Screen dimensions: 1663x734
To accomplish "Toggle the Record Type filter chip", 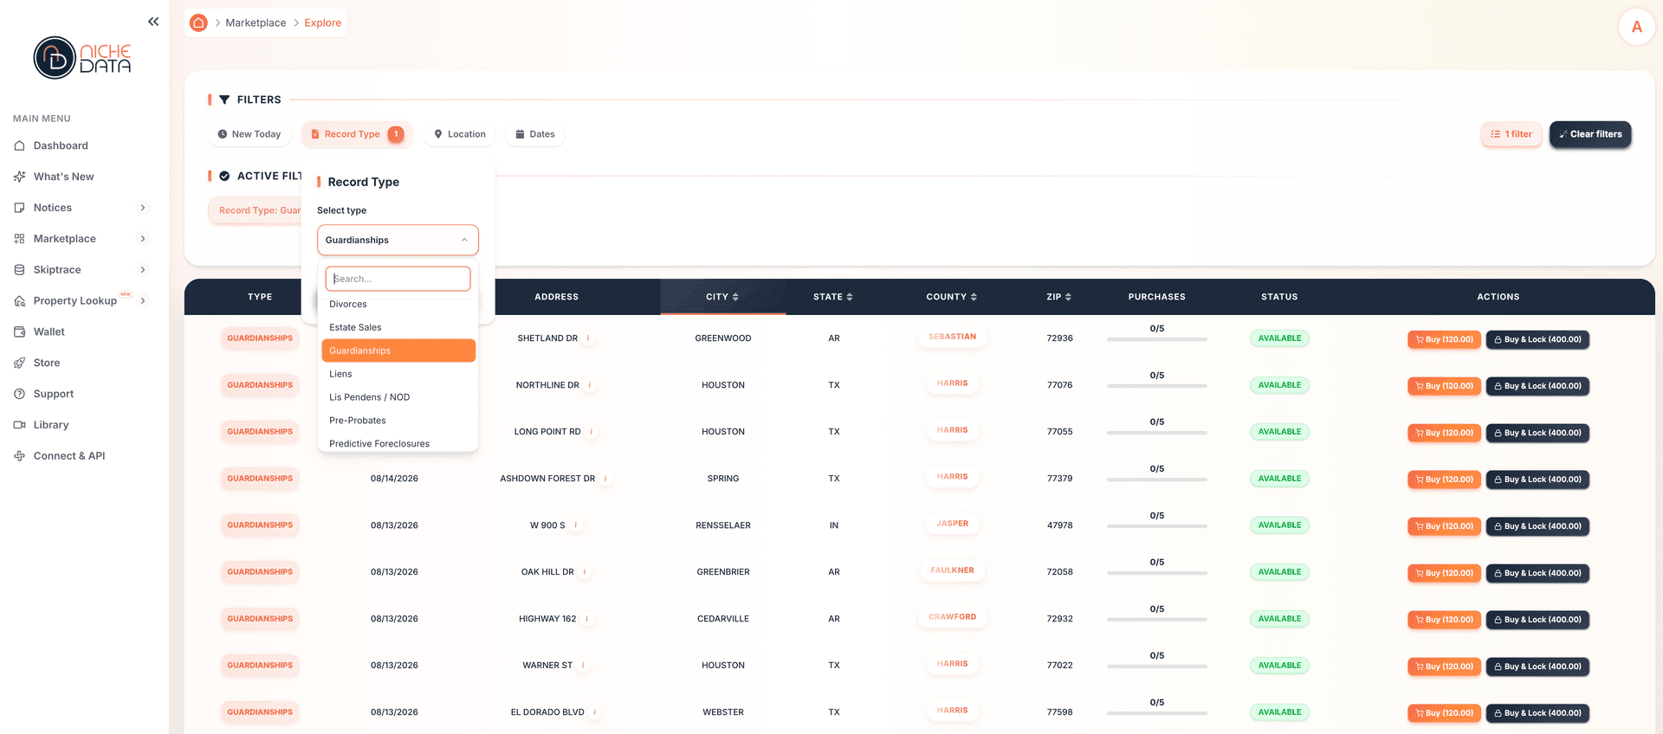I will pyautogui.click(x=357, y=134).
